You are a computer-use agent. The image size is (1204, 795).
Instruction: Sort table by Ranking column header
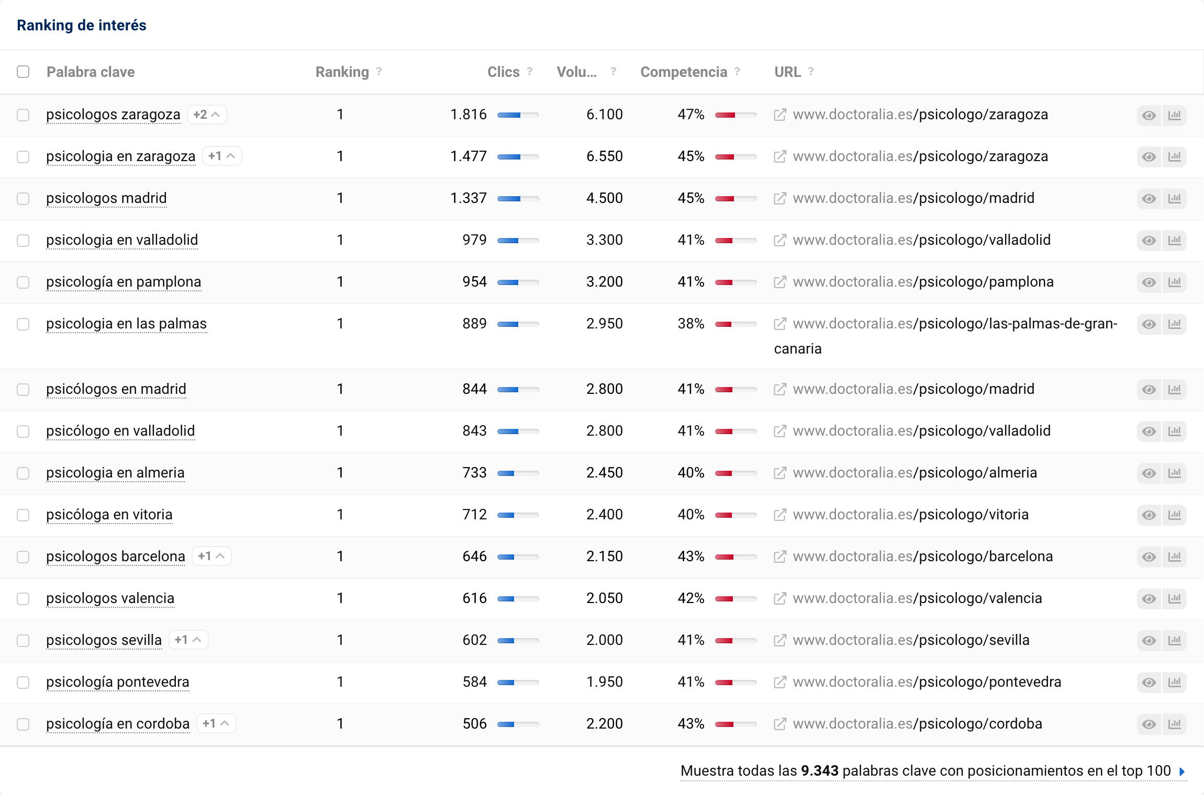click(x=342, y=72)
